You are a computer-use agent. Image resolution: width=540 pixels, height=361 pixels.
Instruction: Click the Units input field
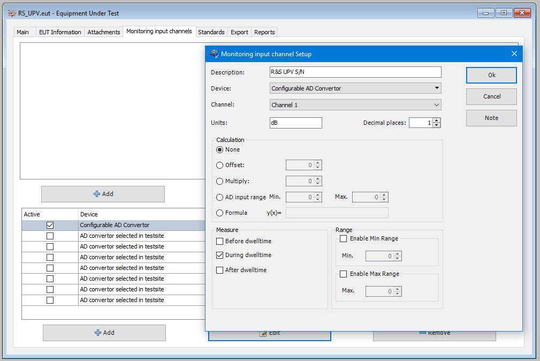(296, 123)
